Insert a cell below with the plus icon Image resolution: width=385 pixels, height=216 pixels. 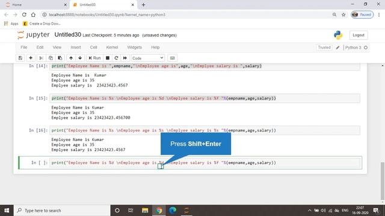[31, 58]
